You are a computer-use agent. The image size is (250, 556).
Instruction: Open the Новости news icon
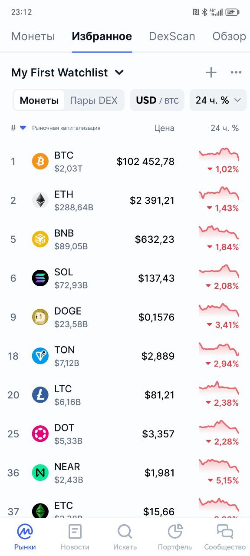pos(75,531)
